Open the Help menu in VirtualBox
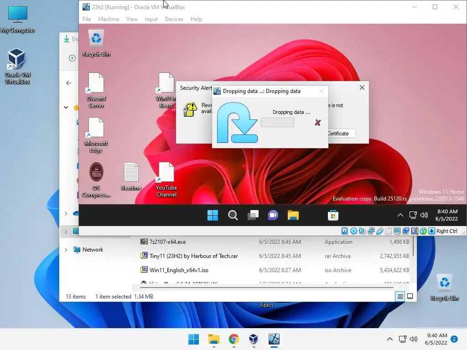The width and height of the screenshot is (467, 350). 196,19
